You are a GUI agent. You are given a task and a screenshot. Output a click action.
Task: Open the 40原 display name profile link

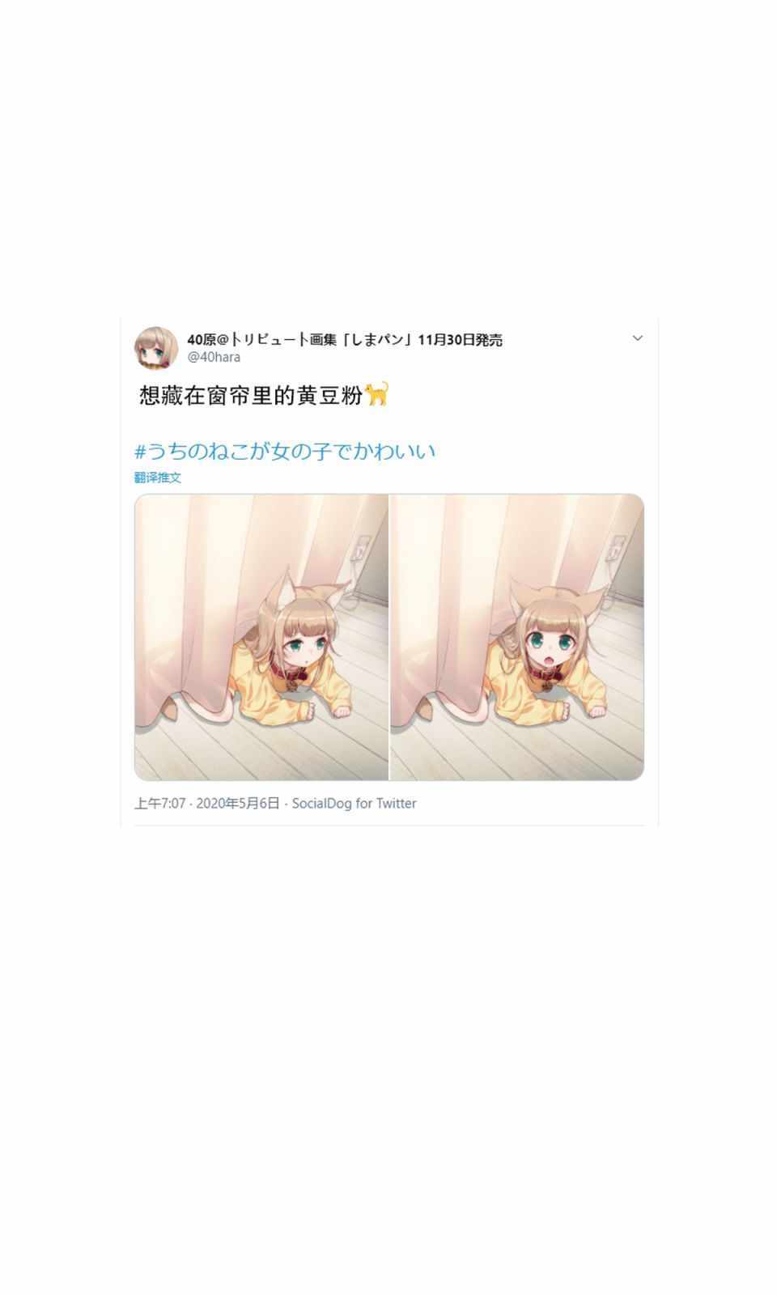[x=345, y=340]
